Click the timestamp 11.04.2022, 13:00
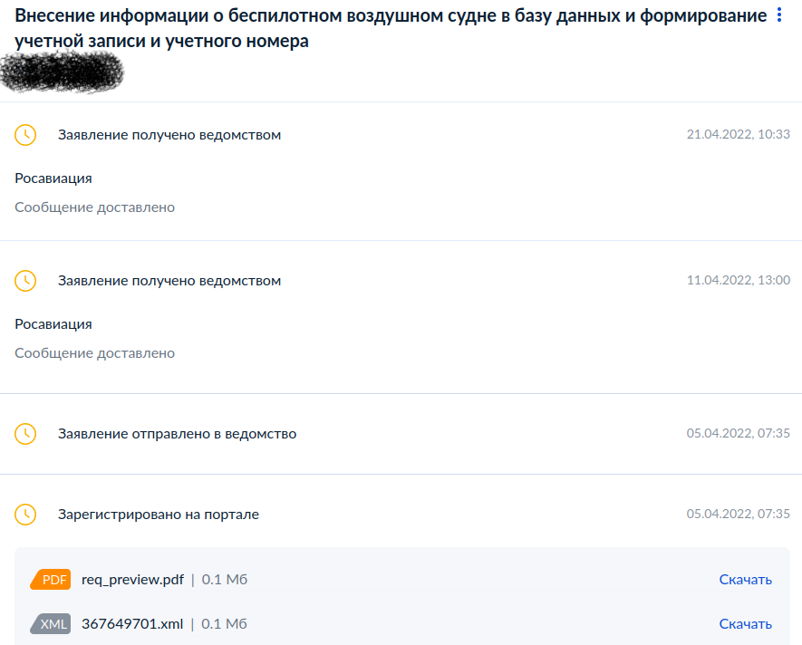 coord(738,281)
